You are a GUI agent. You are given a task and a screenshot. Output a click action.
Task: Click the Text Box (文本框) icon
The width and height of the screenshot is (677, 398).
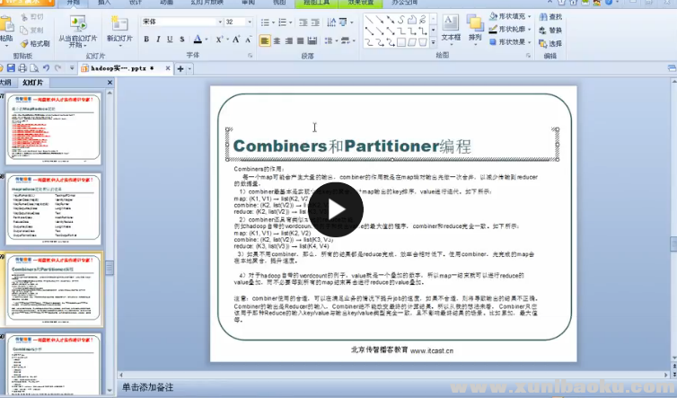pos(451,24)
